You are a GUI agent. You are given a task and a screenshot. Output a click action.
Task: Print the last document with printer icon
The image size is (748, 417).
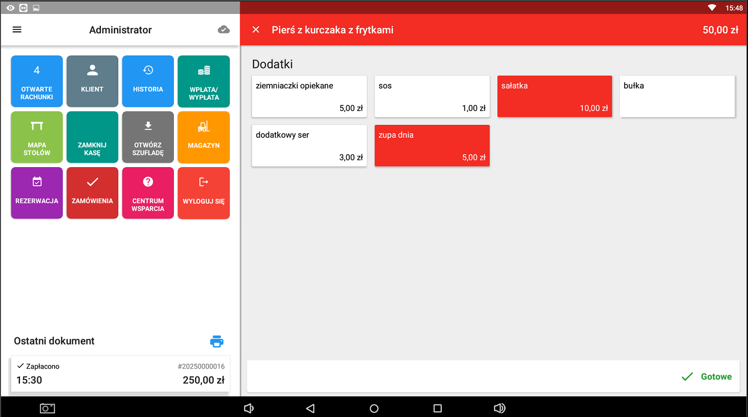(x=217, y=341)
